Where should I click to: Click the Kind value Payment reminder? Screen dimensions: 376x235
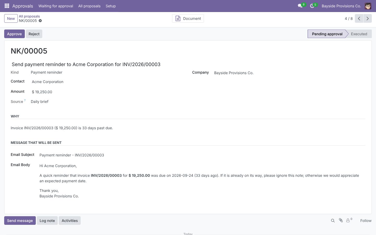[x=46, y=72]
